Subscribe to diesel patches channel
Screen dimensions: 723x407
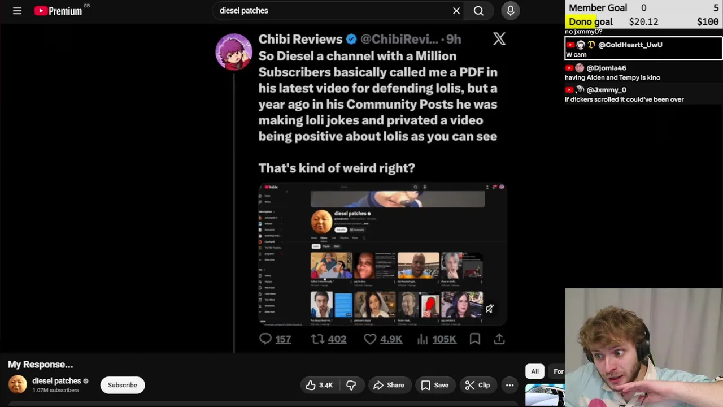pyautogui.click(x=123, y=385)
